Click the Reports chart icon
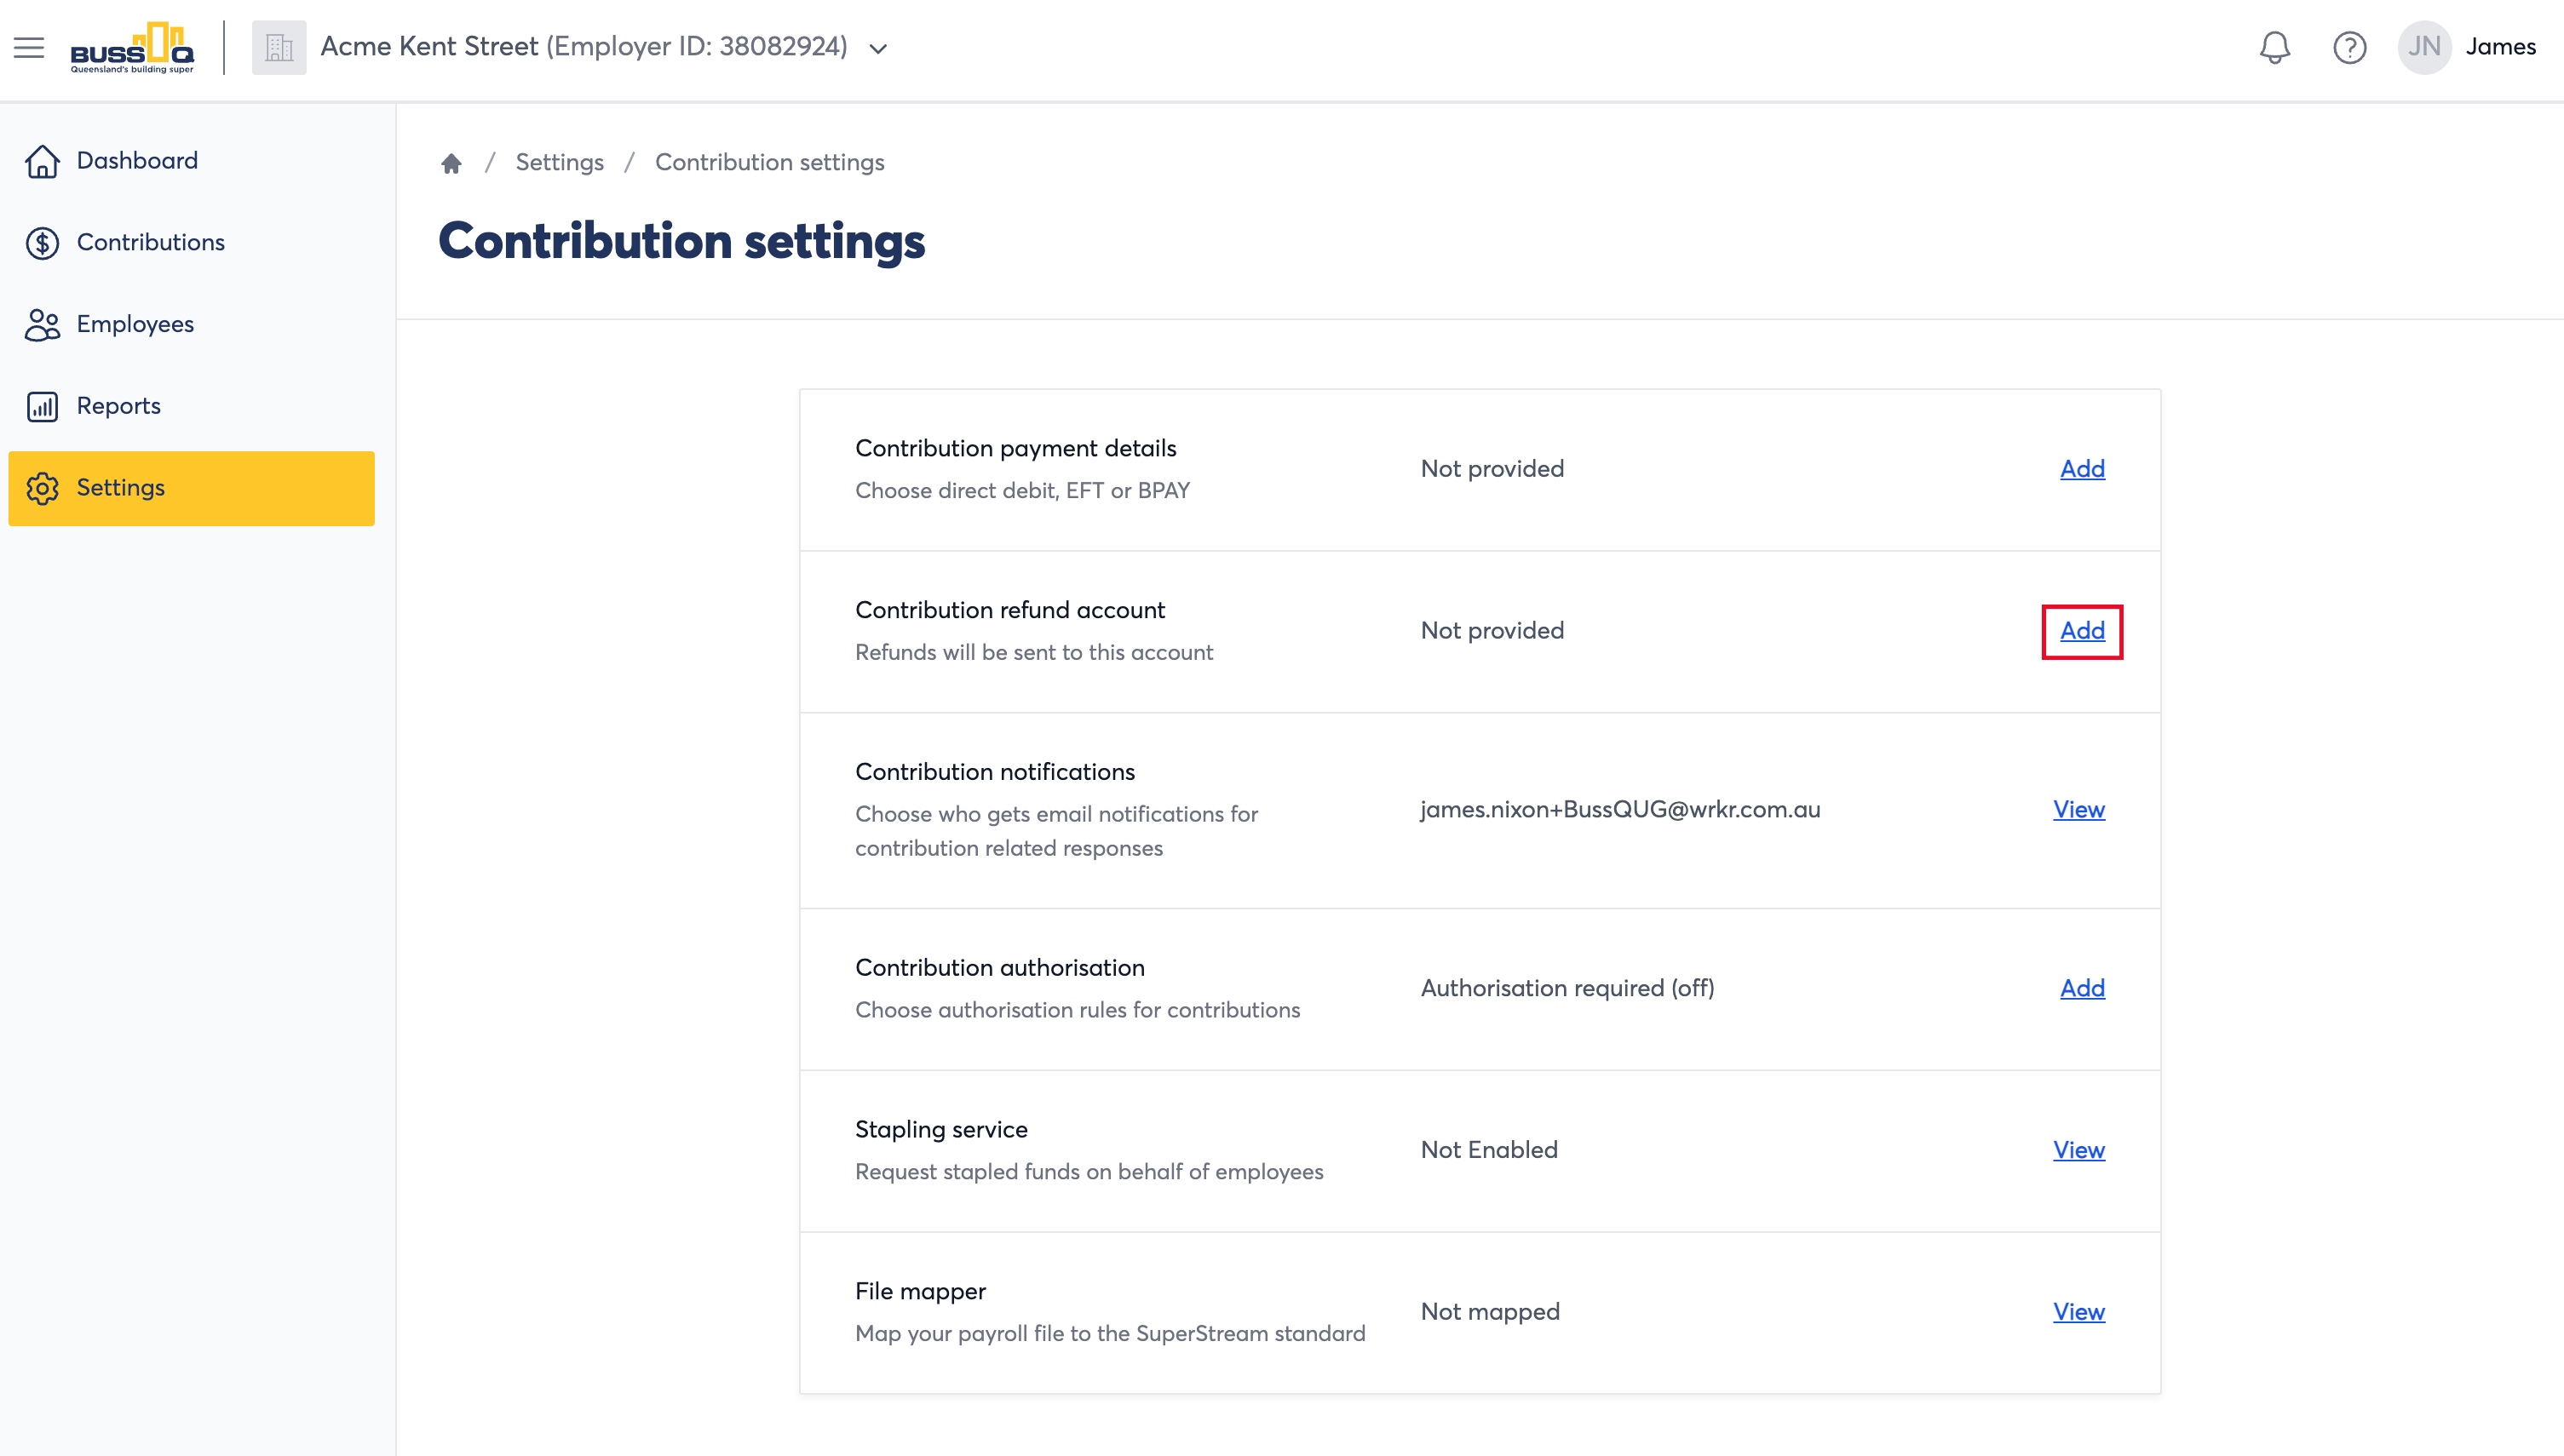The image size is (2564, 1456). [42, 407]
